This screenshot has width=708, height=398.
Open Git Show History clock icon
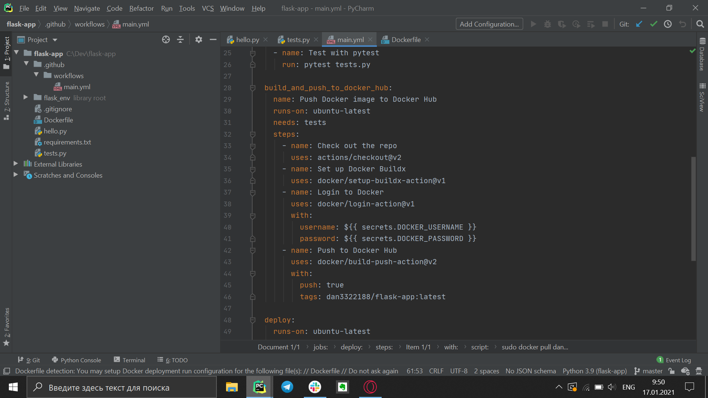(x=668, y=24)
